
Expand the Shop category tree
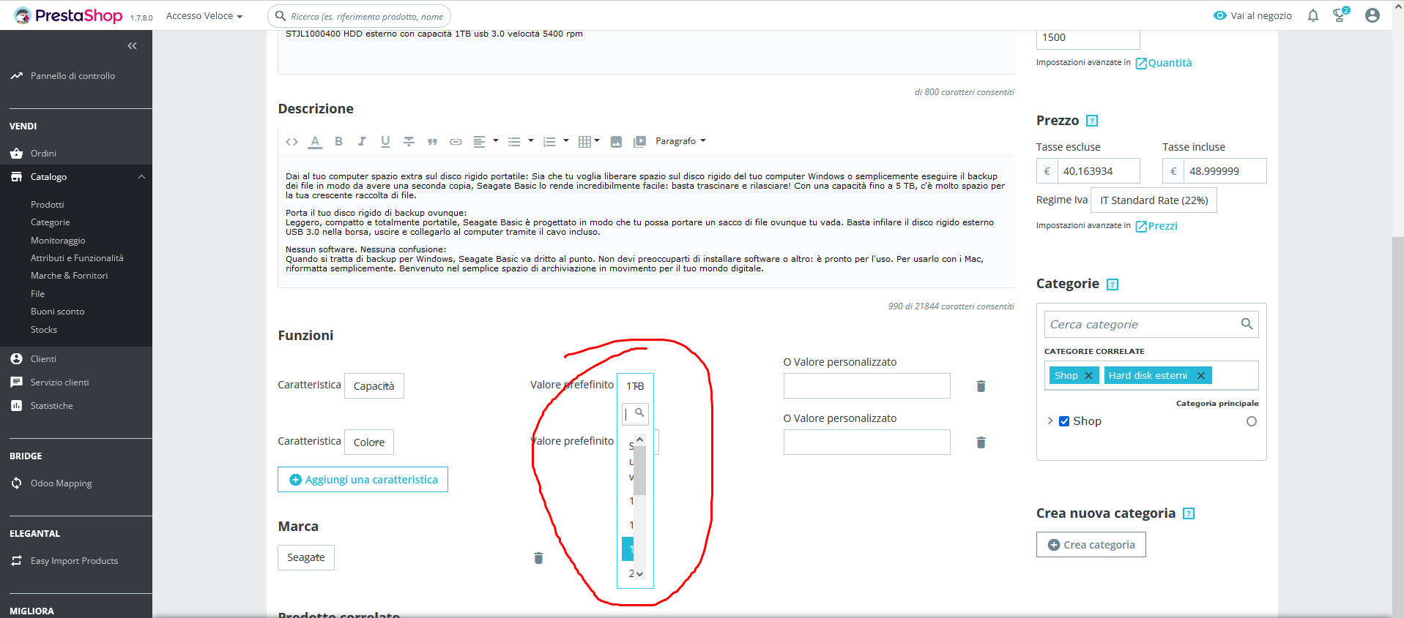[x=1050, y=421]
